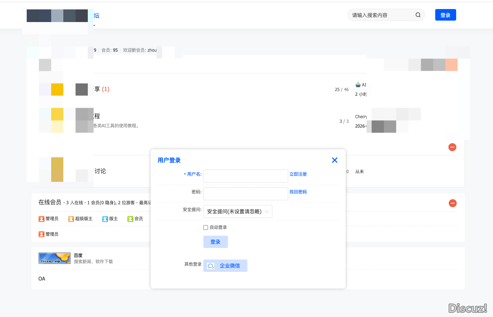Collapse the 在线会员 section minus icon
493x317 pixels.
click(453, 203)
